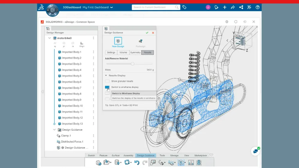Toggle the yz plane visibility
The width and height of the screenshot is (299, 168).
[x=64, y=44]
